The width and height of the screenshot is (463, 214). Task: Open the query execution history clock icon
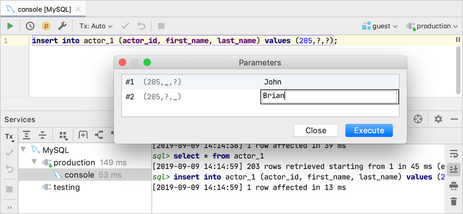click(x=30, y=26)
